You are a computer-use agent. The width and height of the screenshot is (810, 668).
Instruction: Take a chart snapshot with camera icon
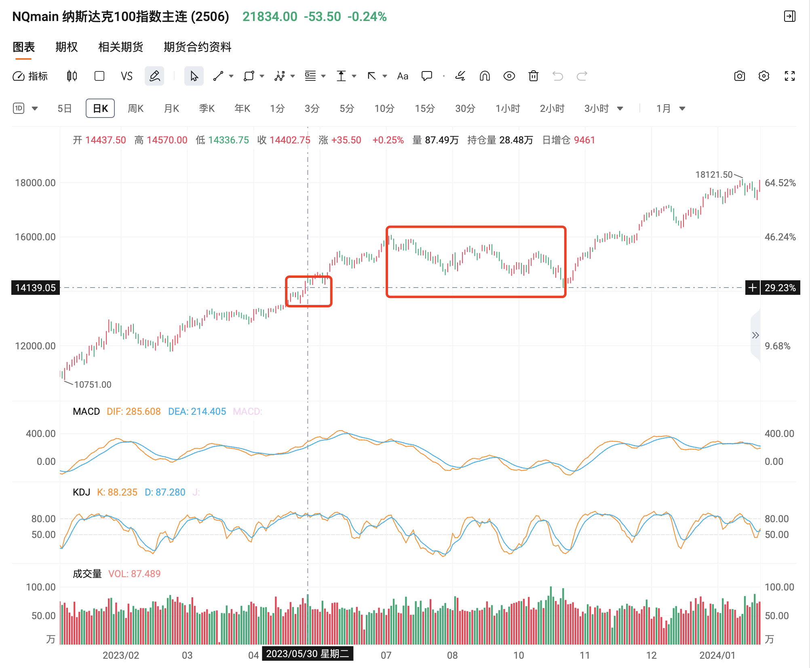coord(740,76)
